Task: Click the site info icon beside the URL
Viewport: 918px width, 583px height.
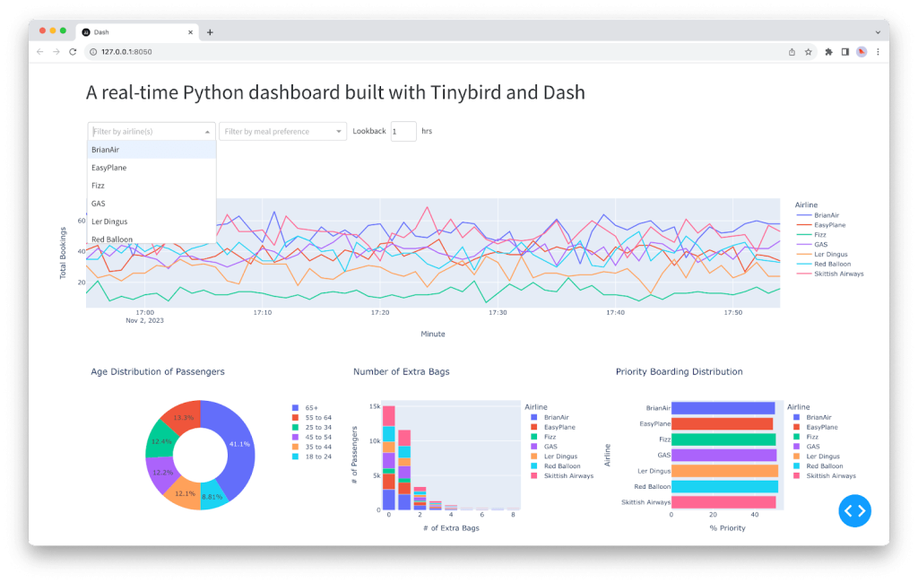Action: coord(92,52)
